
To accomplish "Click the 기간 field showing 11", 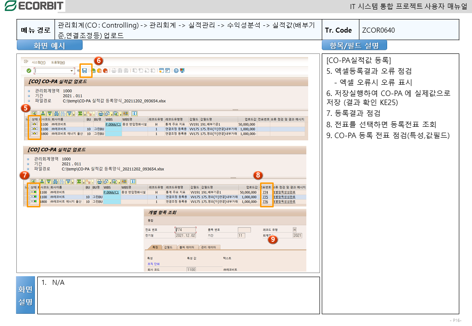I will [241, 235].
